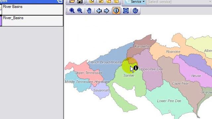The image size is (212, 119).
Task: Click the Layers panel window icon
Action: tap(60, 1)
